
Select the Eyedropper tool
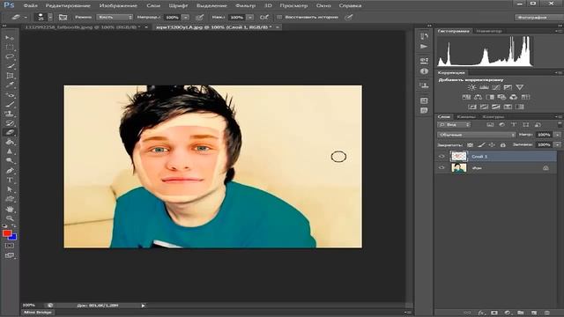[x=10, y=85]
